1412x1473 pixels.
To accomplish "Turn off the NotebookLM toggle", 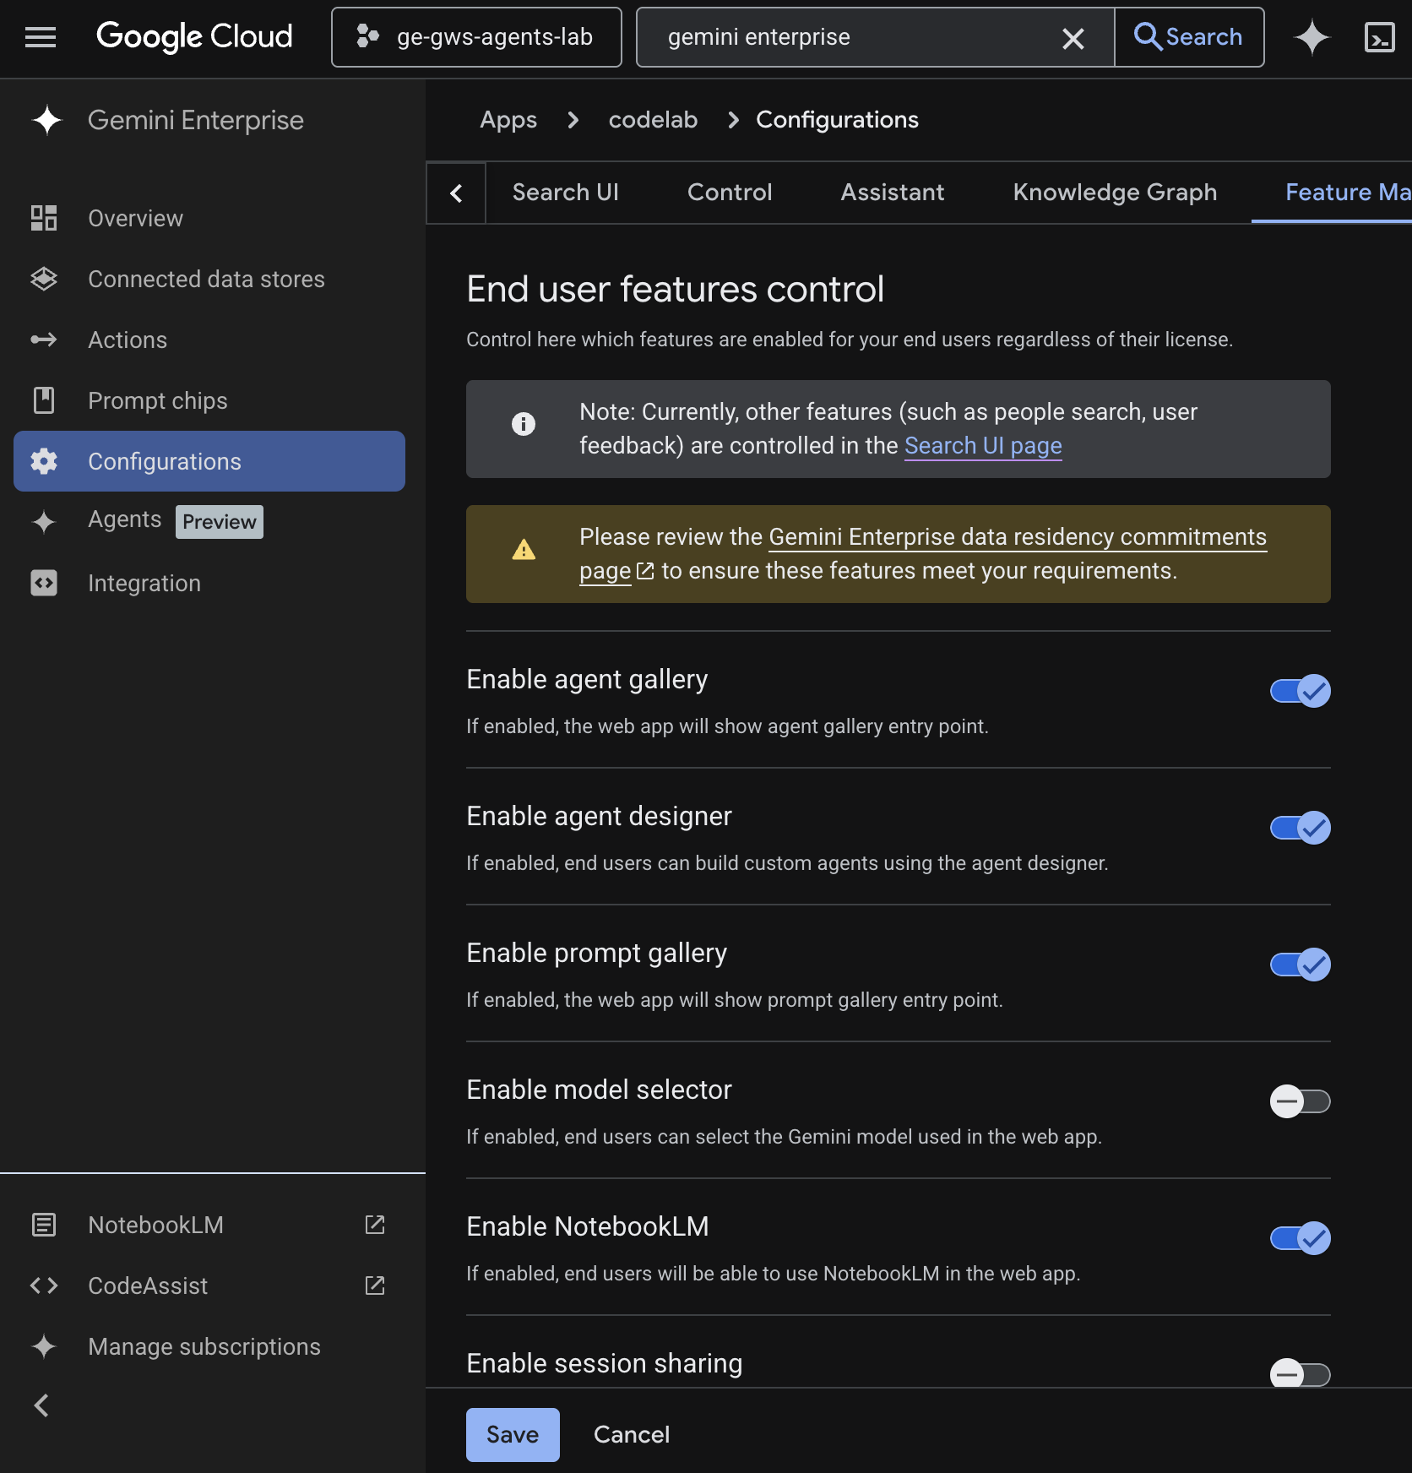I will point(1300,1238).
